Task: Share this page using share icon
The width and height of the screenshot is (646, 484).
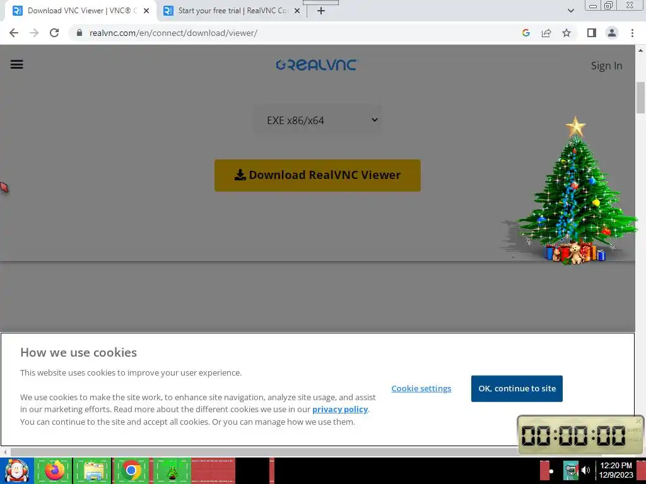Action: tap(546, 33)
